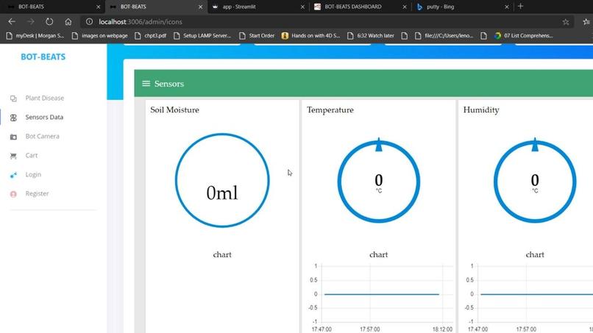Open the 6:32 Watch later bookmark
Screen dimensions: 593x333
[x=371, y=35]
